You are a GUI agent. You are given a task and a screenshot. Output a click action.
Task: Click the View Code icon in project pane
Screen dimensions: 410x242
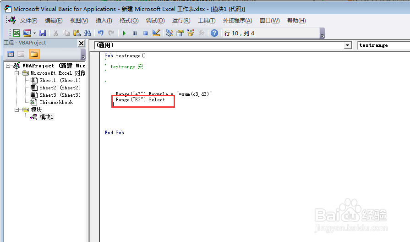(x=11, y=54)
